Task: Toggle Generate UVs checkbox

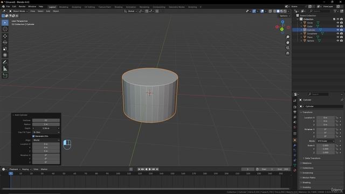Action: tap(33, 136)
